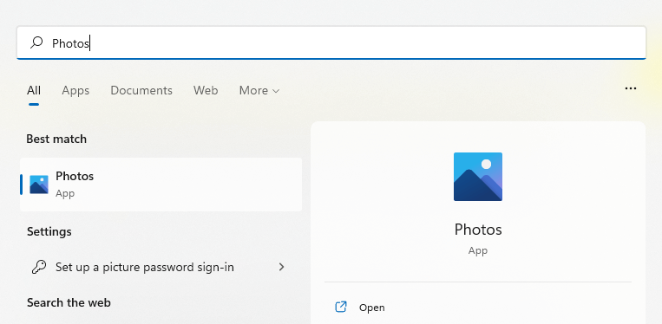Select the Photos App best match result
The width and height of the screenshot is (662, 324).
[161, 185]
